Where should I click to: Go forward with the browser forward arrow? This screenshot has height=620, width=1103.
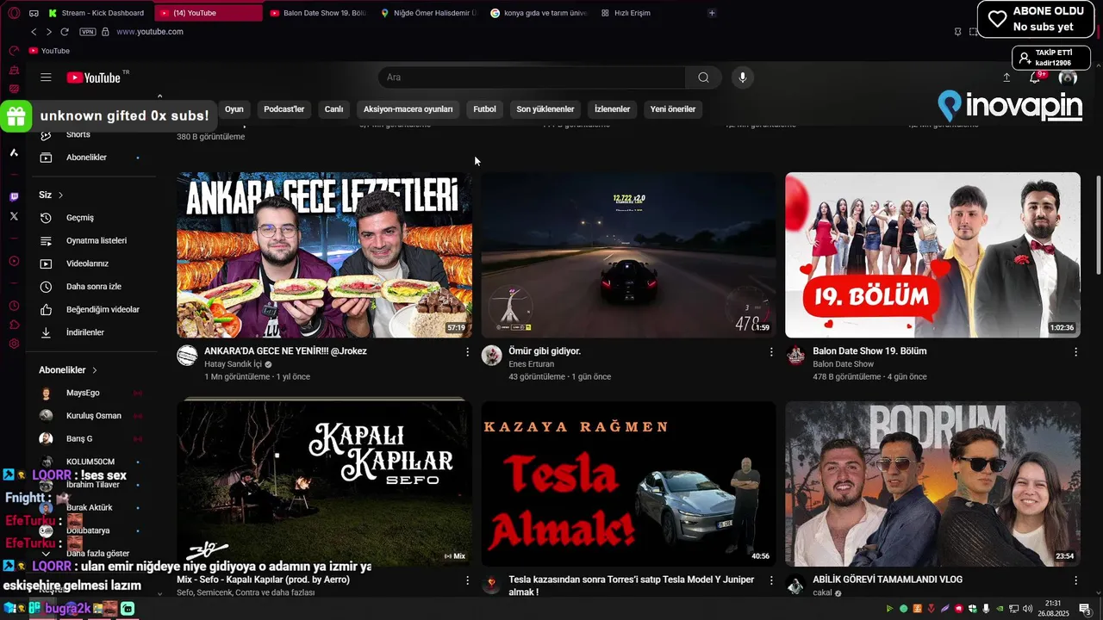pyautogui.click(x=49, y=32)
